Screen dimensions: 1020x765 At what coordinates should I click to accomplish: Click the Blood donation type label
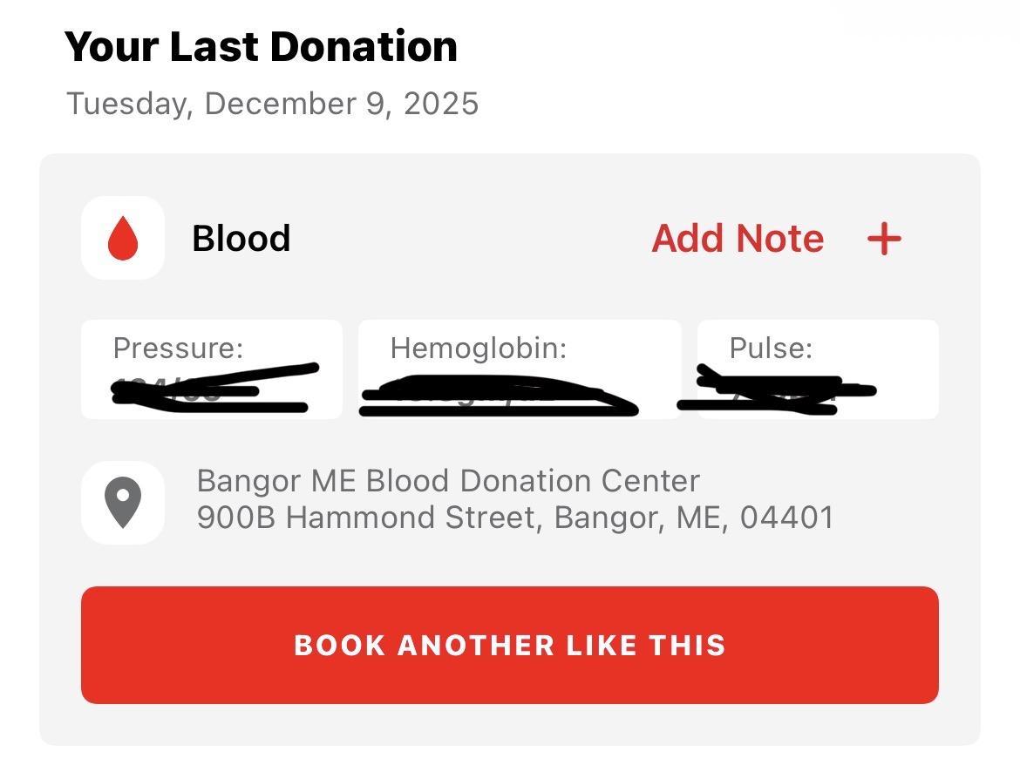pos(241,239)
